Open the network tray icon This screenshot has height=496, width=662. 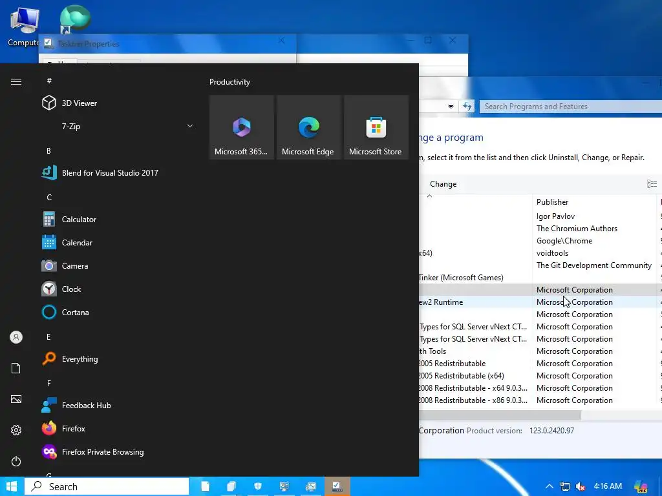pos(565,487)
